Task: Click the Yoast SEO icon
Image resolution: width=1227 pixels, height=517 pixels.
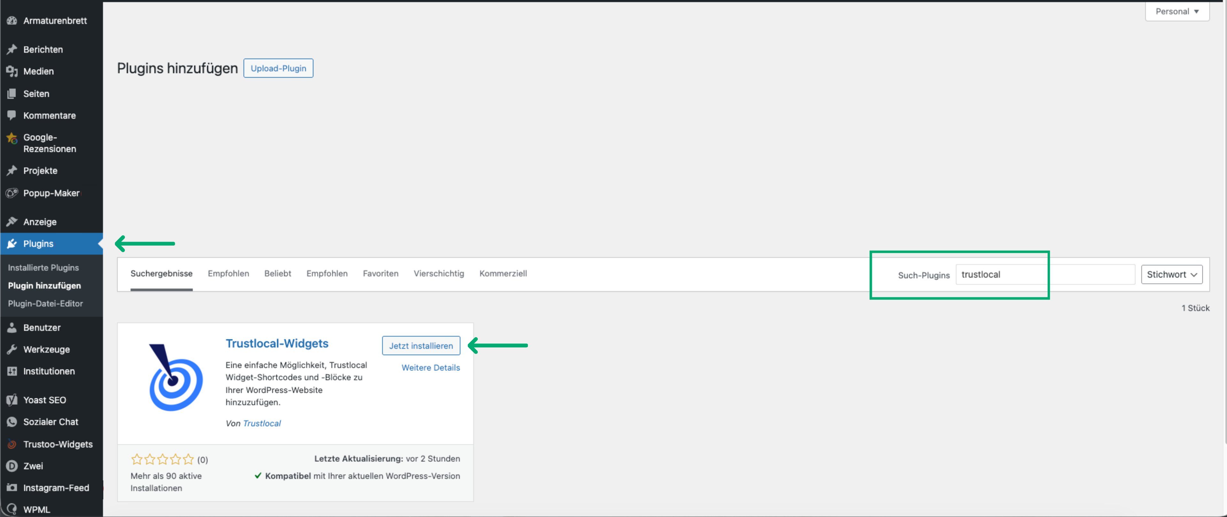Action: [12, 400]
